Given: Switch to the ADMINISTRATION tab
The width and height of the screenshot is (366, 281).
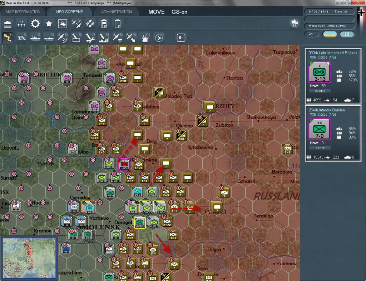Looking at the screenshot, I should point(116,12).
